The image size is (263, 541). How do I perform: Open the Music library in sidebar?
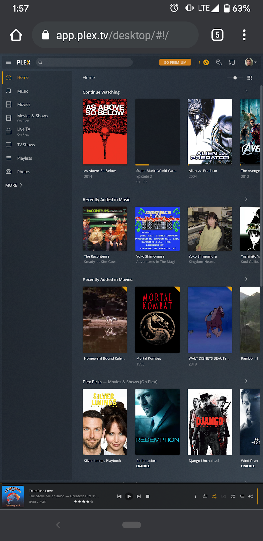37,91
